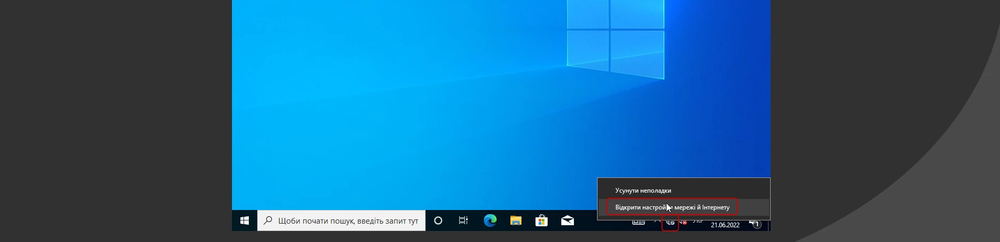
Task: Select 'Усунути неполадки' in the context menu
Action: (684, 191)
